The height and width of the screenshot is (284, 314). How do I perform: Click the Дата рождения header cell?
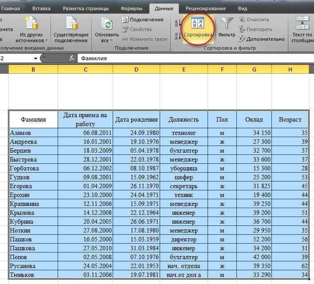pos(136,119)
